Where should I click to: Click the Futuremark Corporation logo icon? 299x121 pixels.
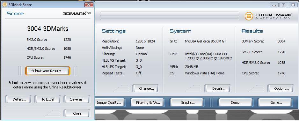coord(249,16)
